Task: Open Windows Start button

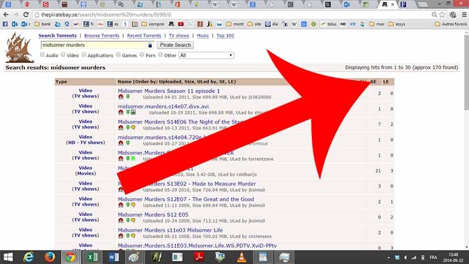Action: [x=8, y=258]
